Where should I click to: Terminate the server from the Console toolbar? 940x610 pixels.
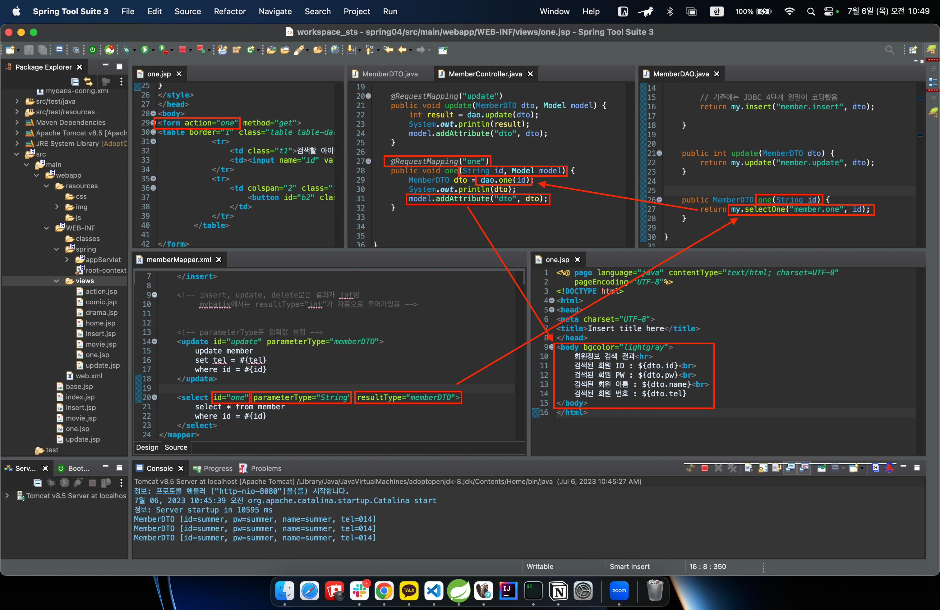click(x=705, y=468)
